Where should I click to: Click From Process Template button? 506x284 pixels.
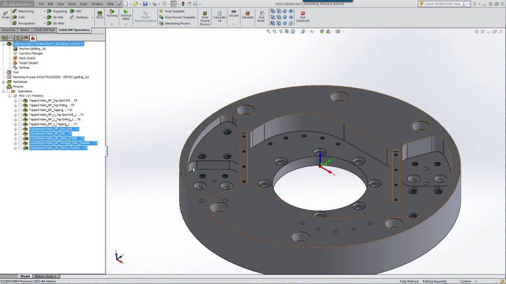pos(180,16)
